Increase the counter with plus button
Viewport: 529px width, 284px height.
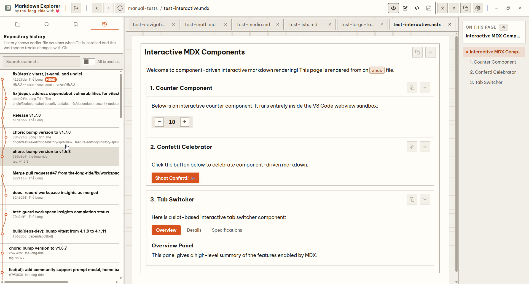click(x=185, y=122)
